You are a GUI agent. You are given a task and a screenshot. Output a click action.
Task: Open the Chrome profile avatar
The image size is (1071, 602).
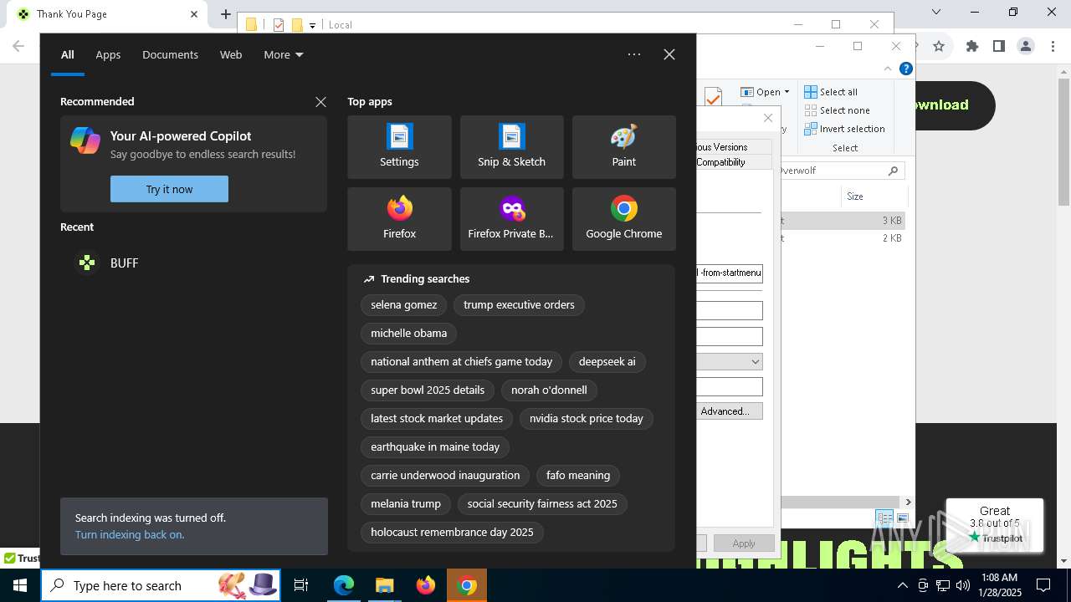pyautogui.click(x=1026, y=47)
